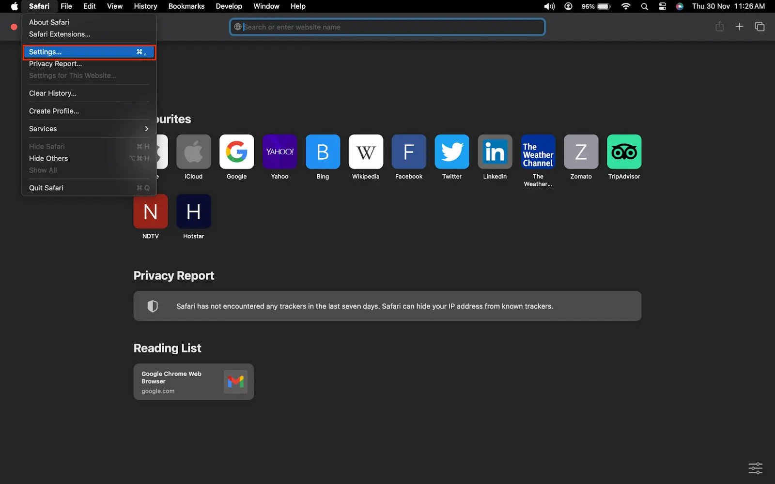Open NDTV from Favourites
Image resolution: width=775 pixels, height=484 pixels.
point(150,212)
